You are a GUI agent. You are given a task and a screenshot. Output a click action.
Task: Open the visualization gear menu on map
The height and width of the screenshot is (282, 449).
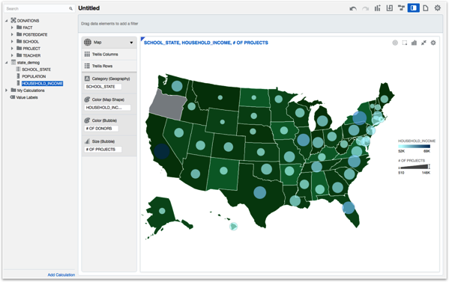click(x=433, y=43)
